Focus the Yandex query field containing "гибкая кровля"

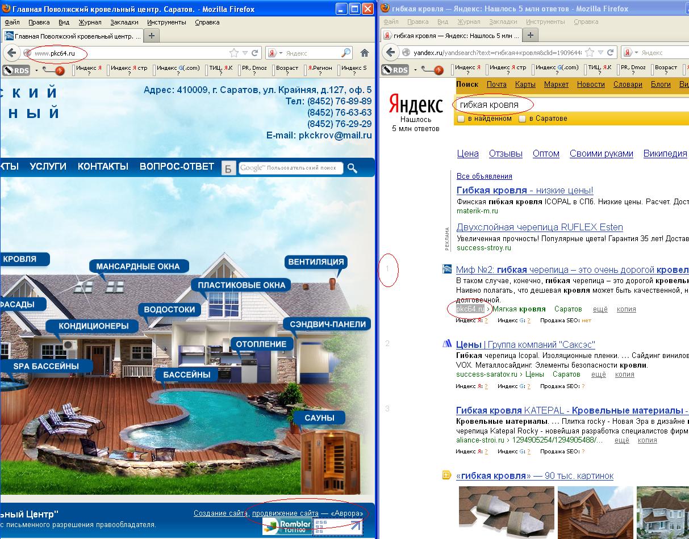pos(571,105)
